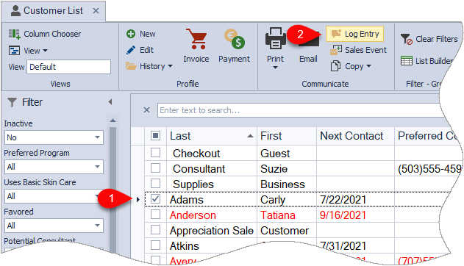
Task: Click the Clear Filters icon
Action: (x=407, y=39)
